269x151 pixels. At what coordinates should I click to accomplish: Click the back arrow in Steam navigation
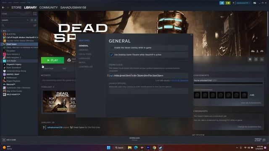click(x=3, y=8)
